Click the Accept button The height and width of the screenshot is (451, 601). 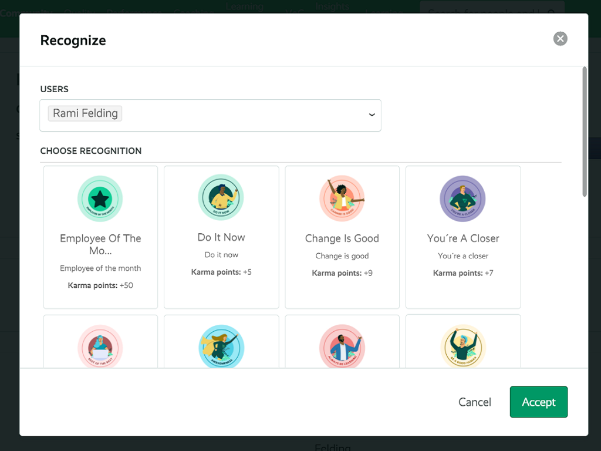tap(538, 402)
